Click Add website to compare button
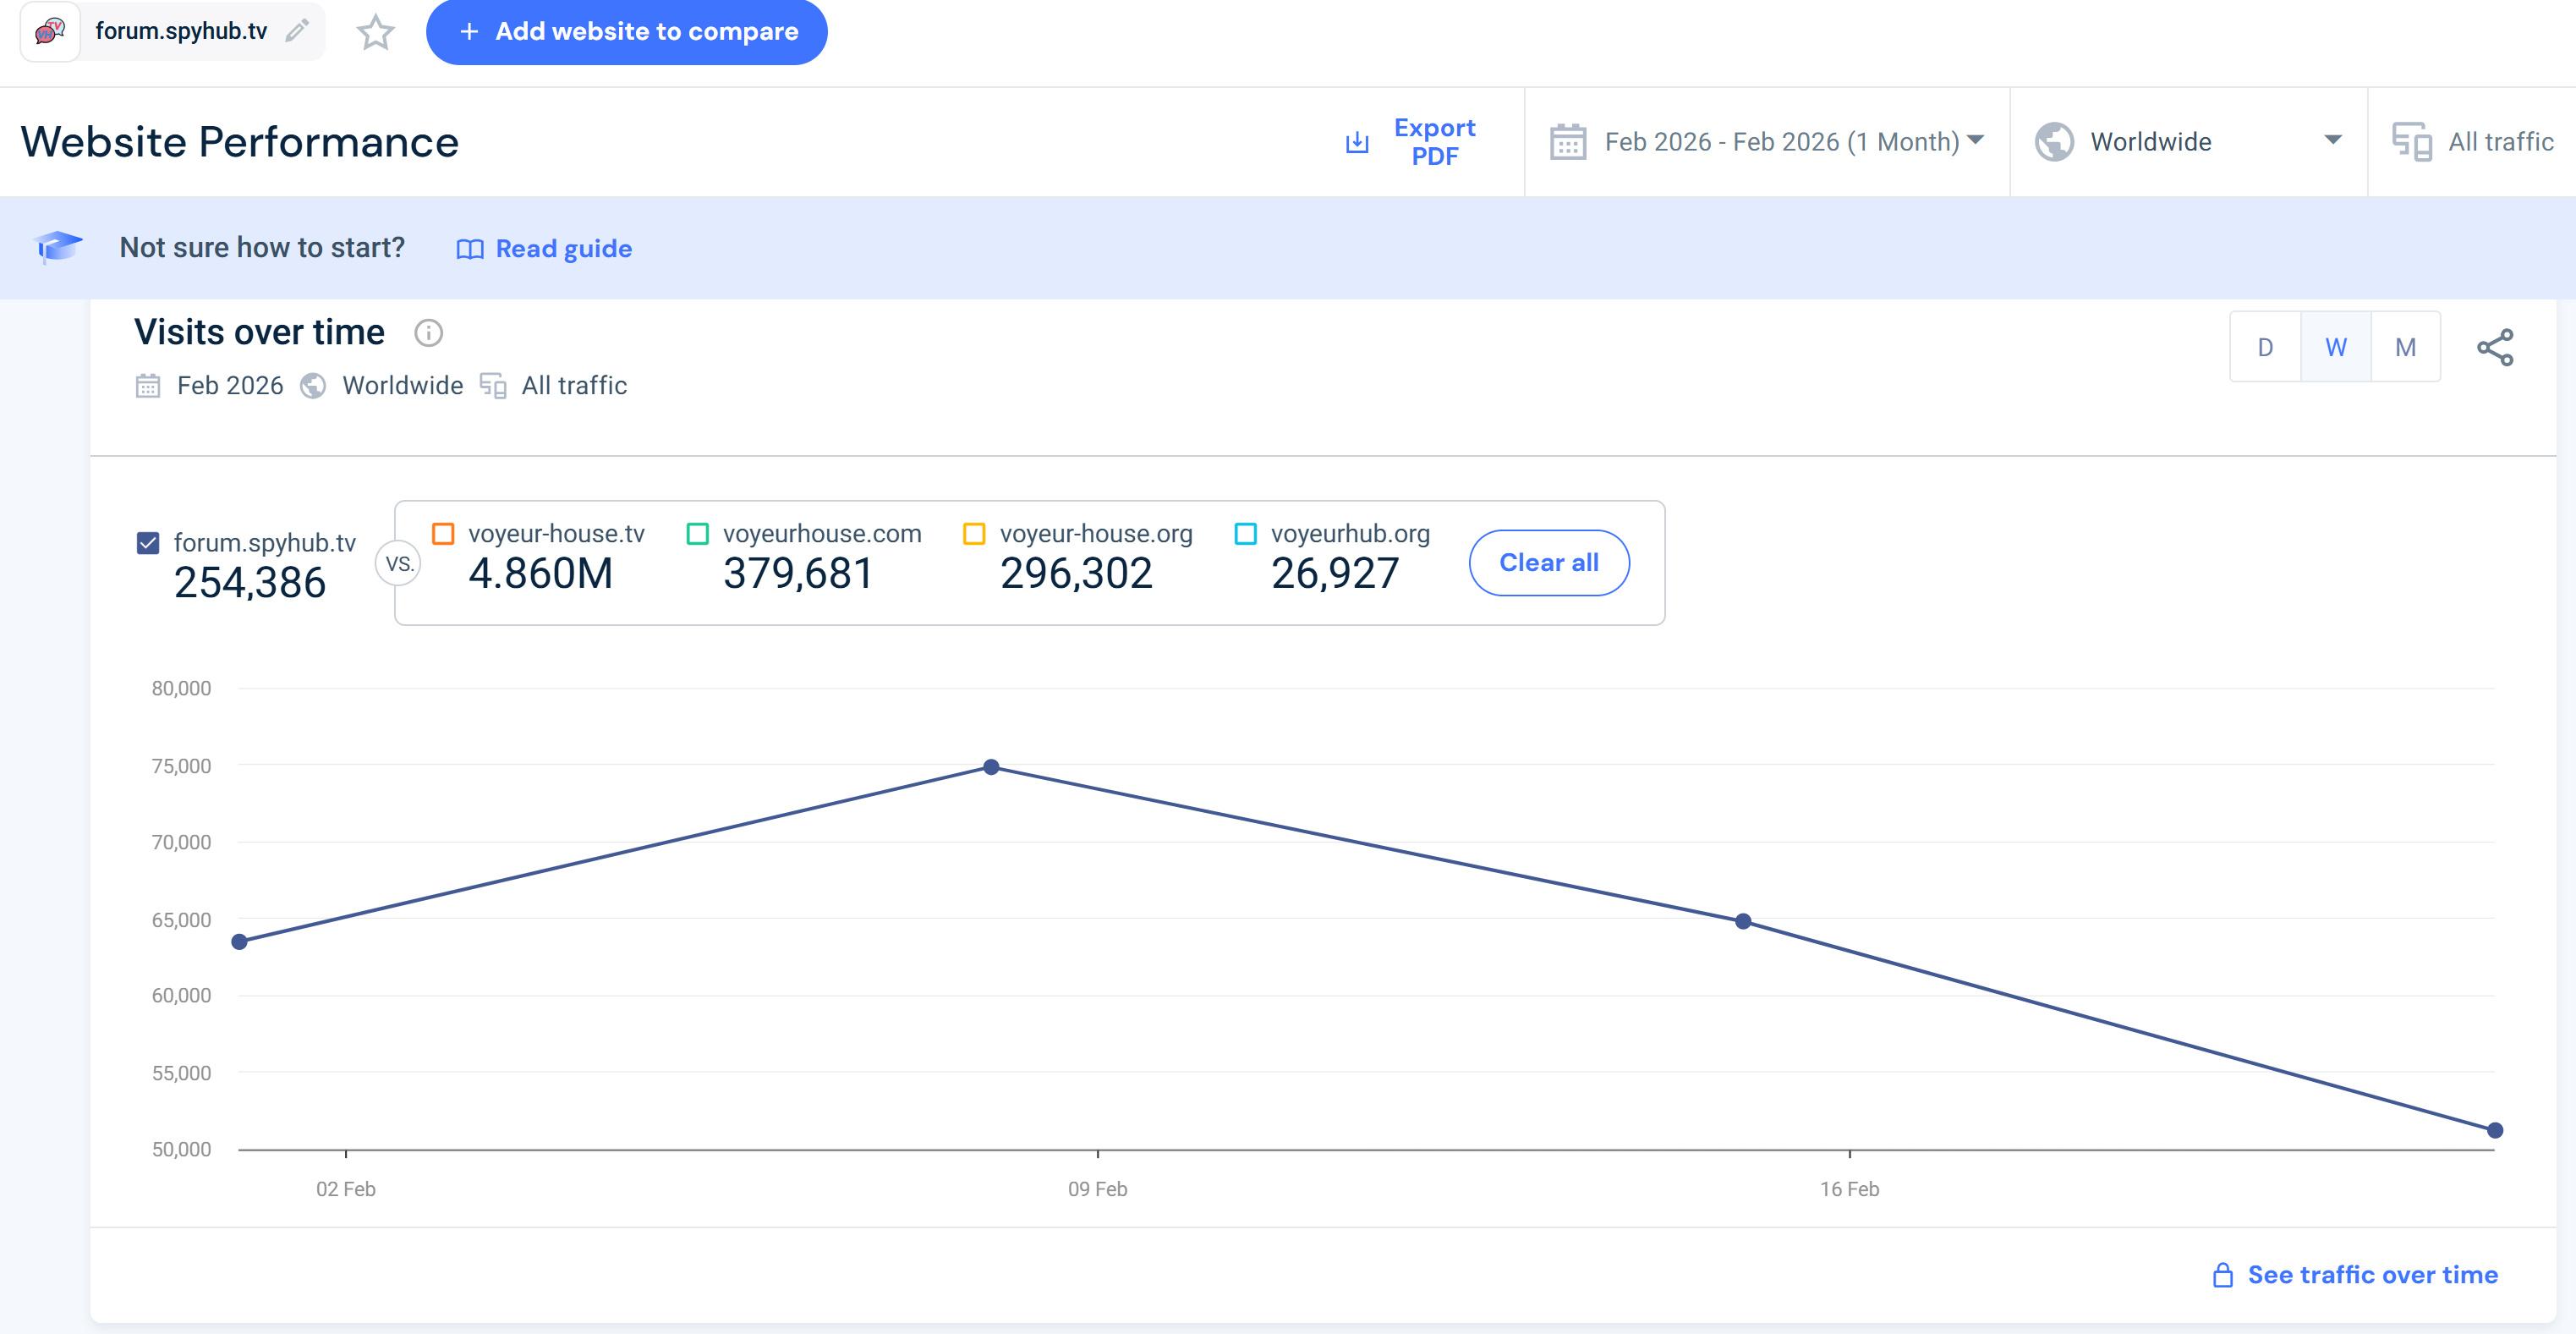Image resolution: width=2576 pixels, height=1334 pixels. pos(627,32)
